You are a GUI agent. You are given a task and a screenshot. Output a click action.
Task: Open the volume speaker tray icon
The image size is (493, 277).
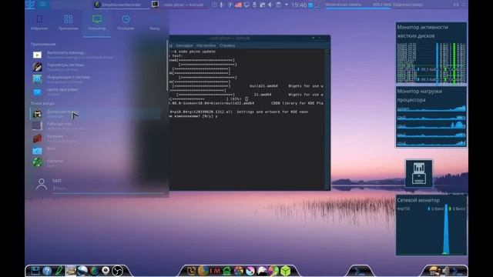pyautogui.click(x=270, y=5)
